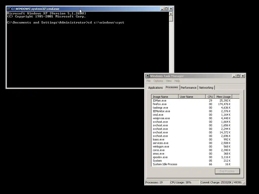Select the csrss.exe process row
Screen dimensions: 259x194
pos(196,150)
